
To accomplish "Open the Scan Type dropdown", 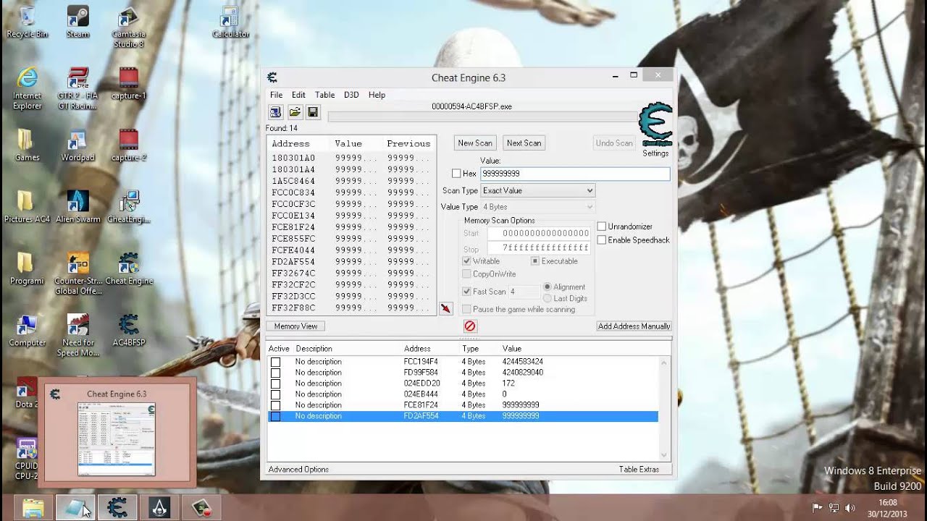I will [538, 190].
